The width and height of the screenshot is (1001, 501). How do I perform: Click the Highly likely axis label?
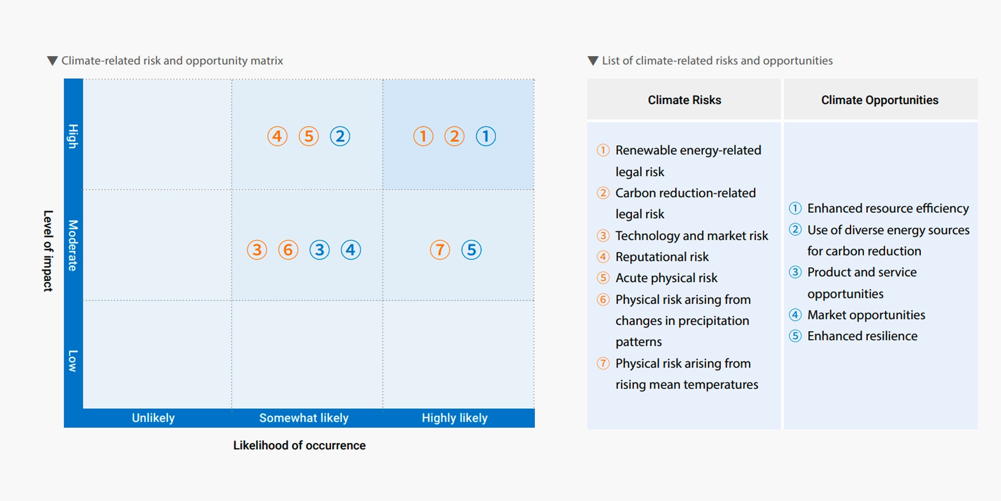point(454,418)
